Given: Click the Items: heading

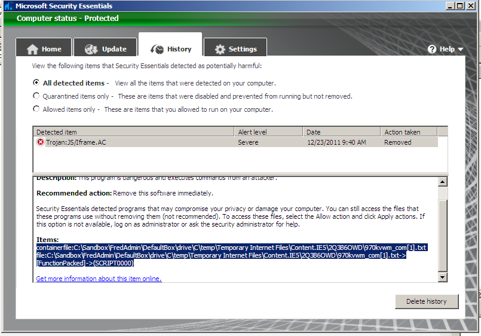Looking at the screenshot, I should pos(48,240).
